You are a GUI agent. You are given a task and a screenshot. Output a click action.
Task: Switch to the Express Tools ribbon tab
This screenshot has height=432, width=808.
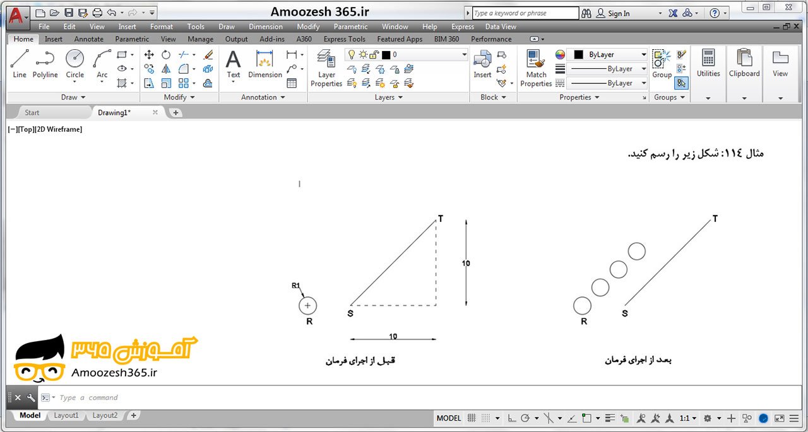tap(344, 39)
